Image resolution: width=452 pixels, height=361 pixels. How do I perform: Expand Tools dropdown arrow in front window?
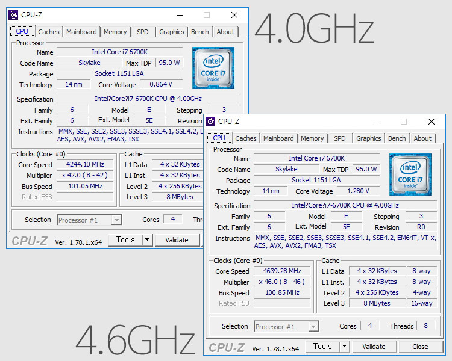(x=345, y=347)
